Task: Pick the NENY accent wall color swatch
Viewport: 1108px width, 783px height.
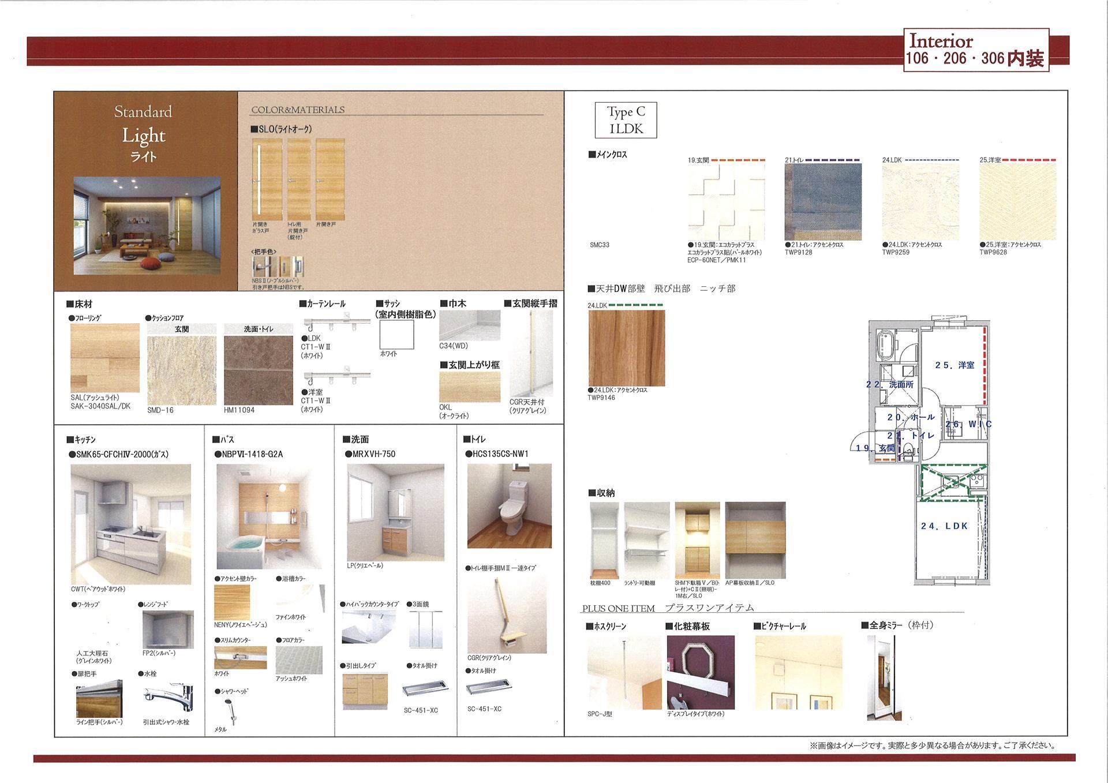Action: [232, 602]
